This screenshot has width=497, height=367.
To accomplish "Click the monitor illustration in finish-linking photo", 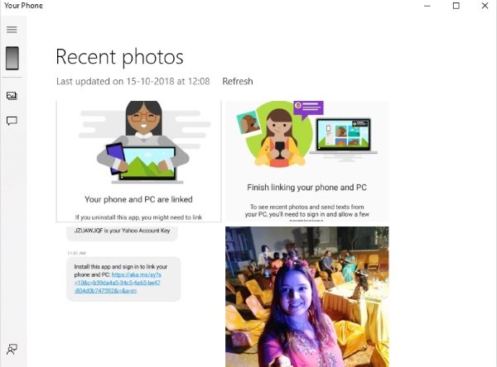I will tap(344, 136).
